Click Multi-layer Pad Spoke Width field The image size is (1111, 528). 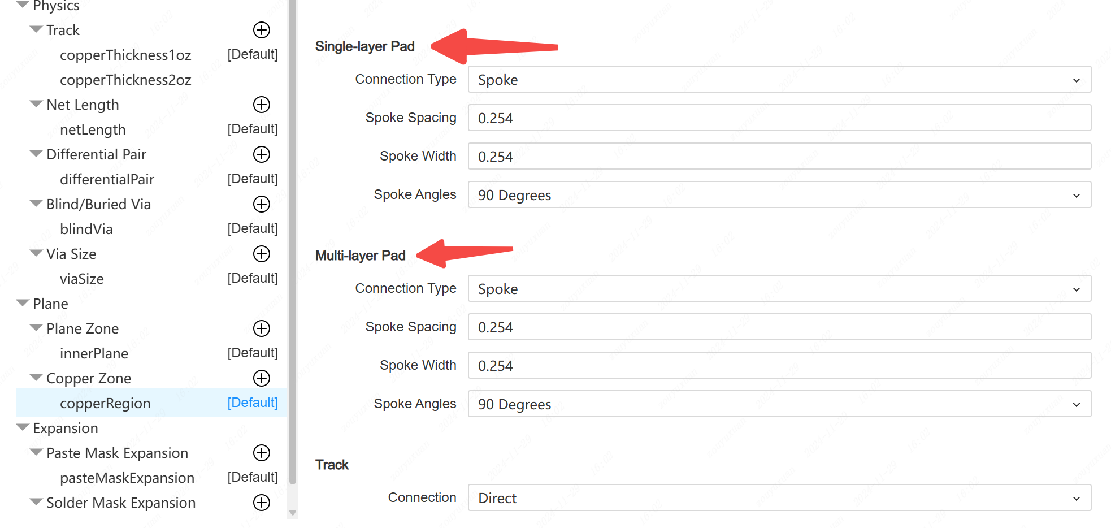(x=779, y=366)
